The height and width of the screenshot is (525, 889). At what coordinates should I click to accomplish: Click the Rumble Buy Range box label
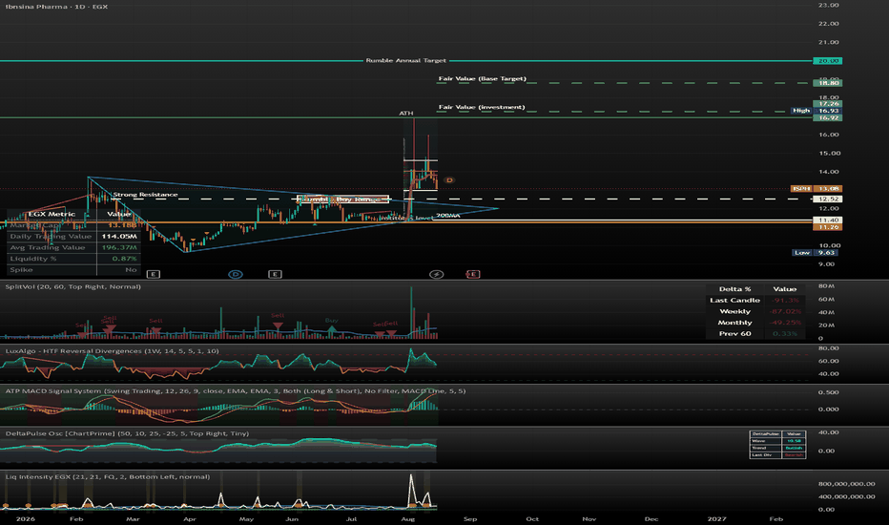tap(343, 199)
